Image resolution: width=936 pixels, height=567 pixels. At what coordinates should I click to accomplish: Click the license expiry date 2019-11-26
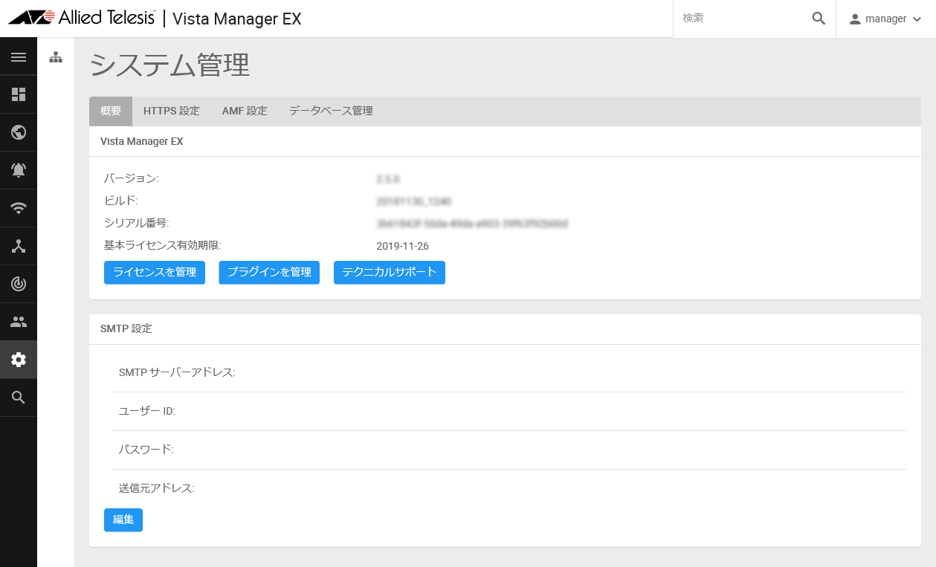point(403,246)
